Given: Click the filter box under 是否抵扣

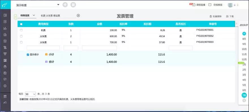Looking at the screenshot, I should tap(181, 48).
